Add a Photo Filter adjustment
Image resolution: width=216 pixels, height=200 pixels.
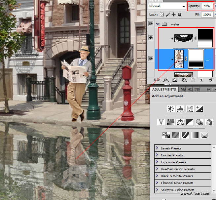199,122
